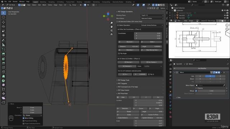Screen dimensions: 230x129
Task: Click the Absolute » button
Action: coord(129,42)
